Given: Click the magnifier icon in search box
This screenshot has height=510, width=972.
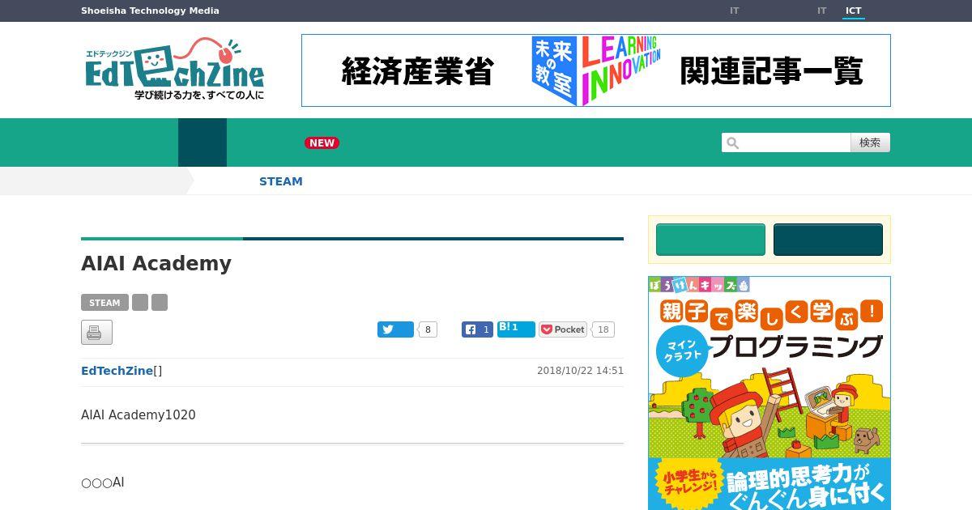Looking at the screenshot, I should (733, 143).
